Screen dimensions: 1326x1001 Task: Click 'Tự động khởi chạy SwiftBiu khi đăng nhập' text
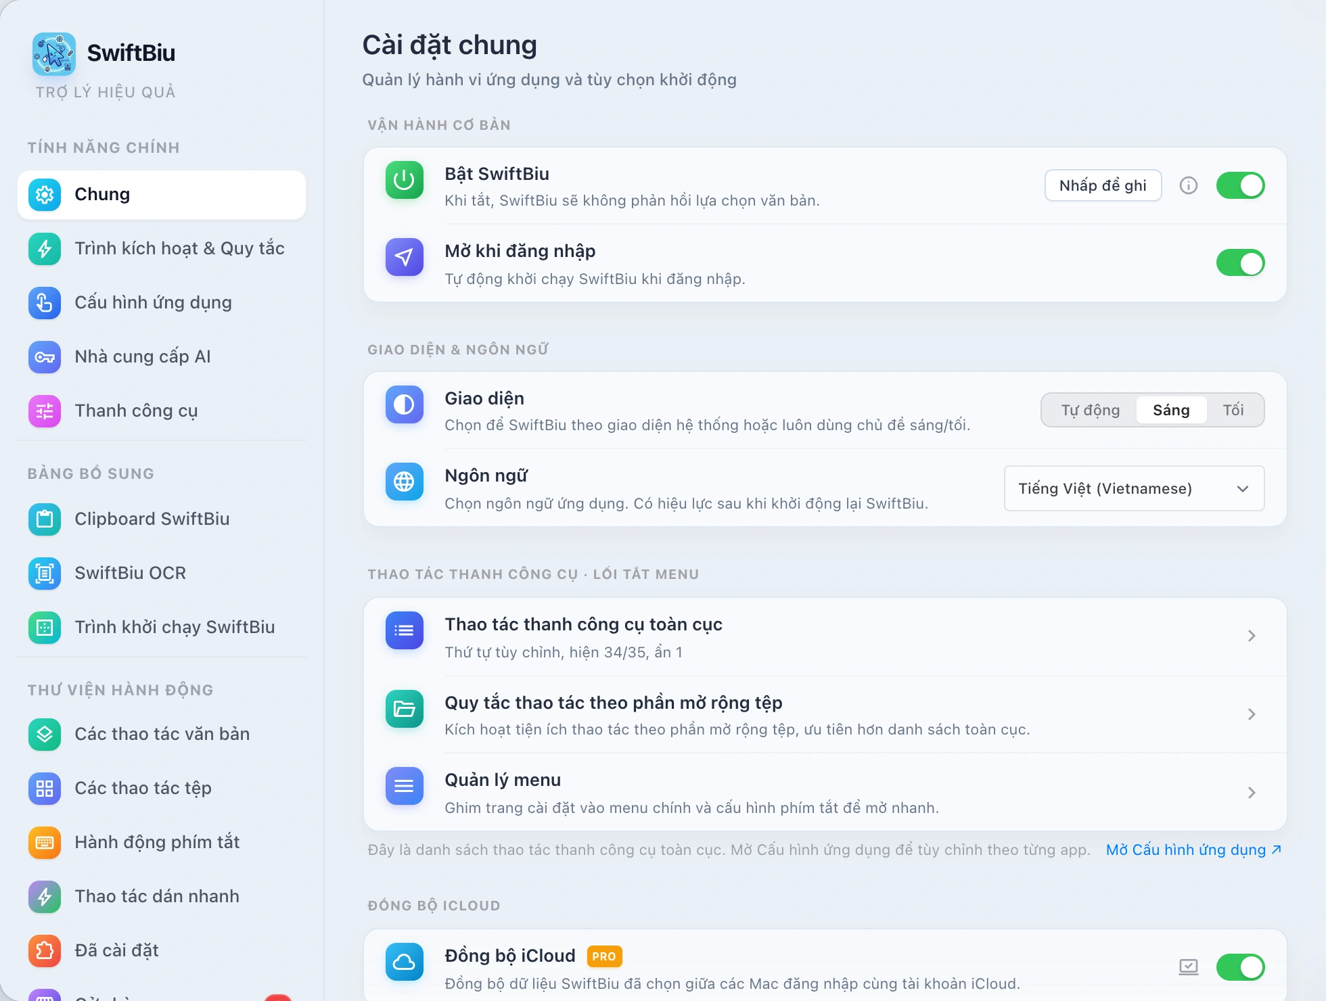[595, 279]
